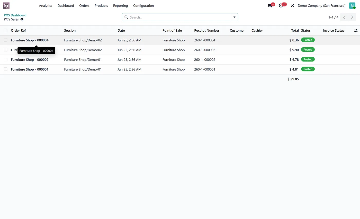Select checkbox for Furniture Shop - 000001
The width and height of the screenshot is (360, 219).
coord(6,69)
